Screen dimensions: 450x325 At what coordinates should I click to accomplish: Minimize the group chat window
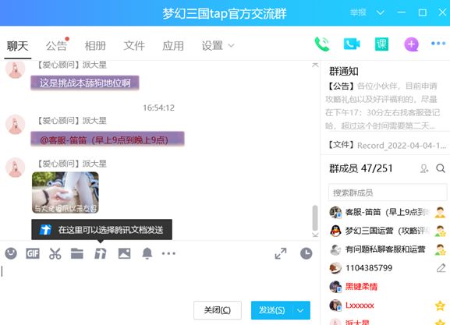tap(401, 12)
